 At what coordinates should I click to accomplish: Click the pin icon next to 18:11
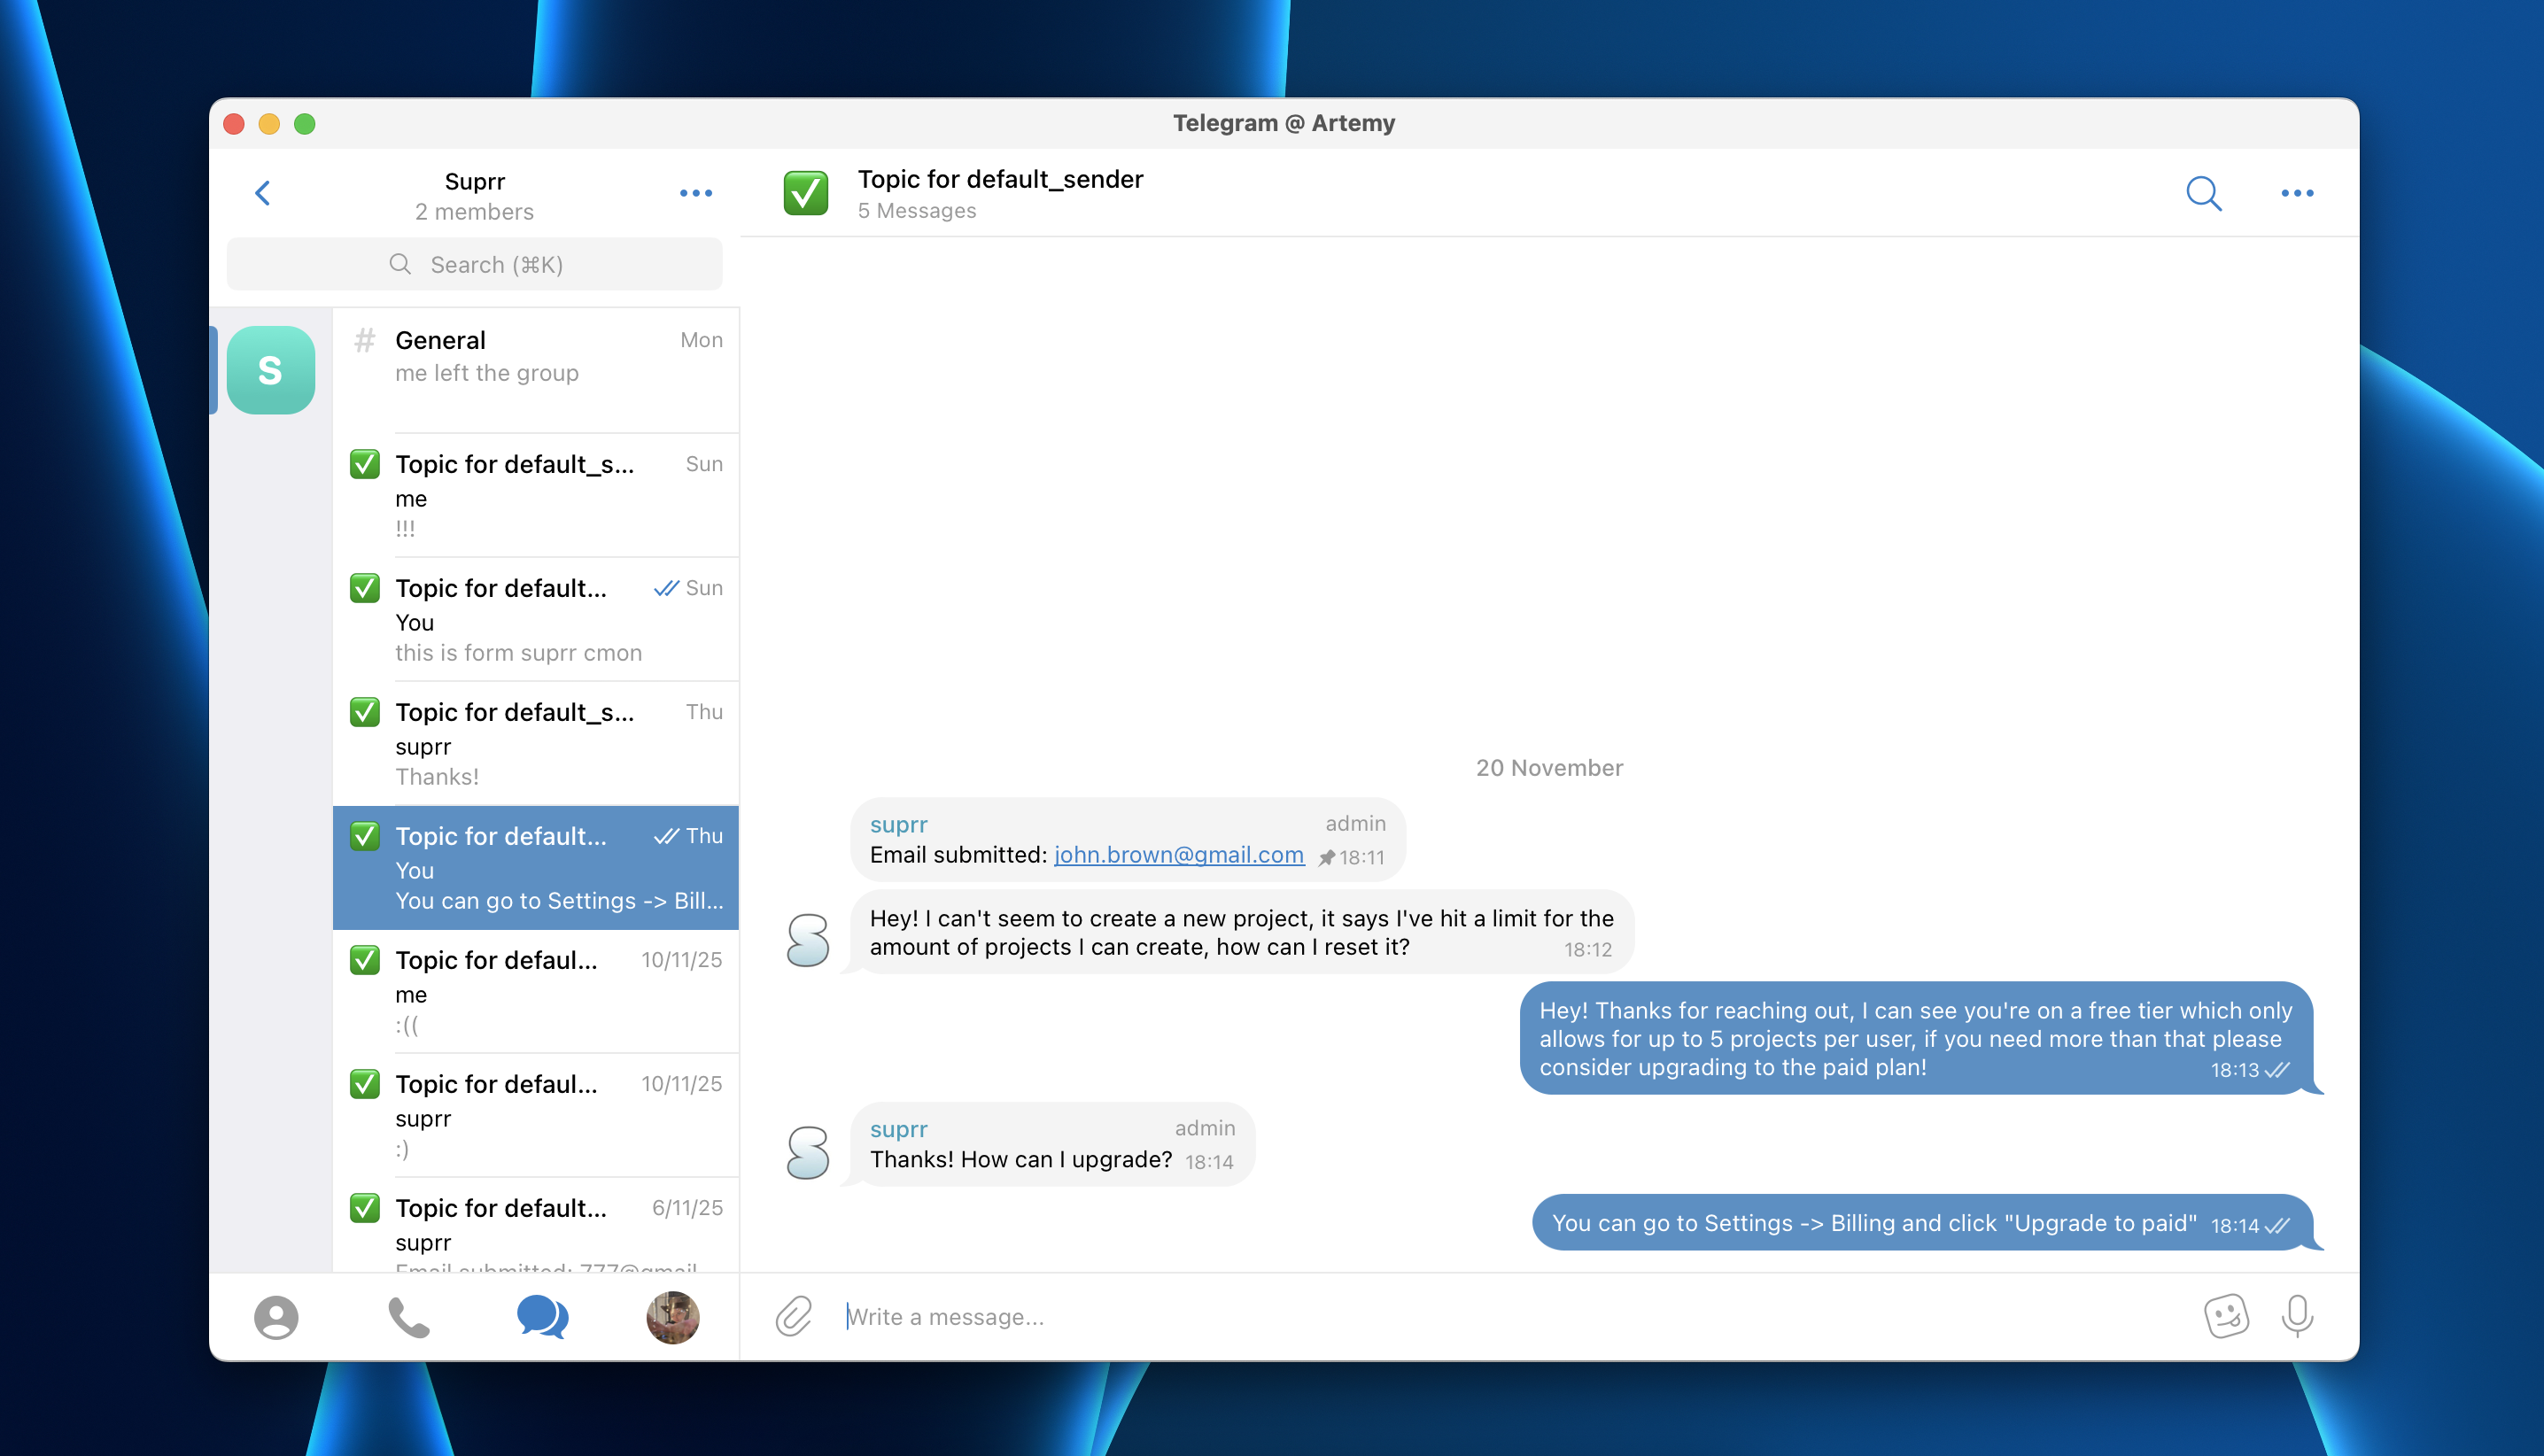[x=1328, y=857]
